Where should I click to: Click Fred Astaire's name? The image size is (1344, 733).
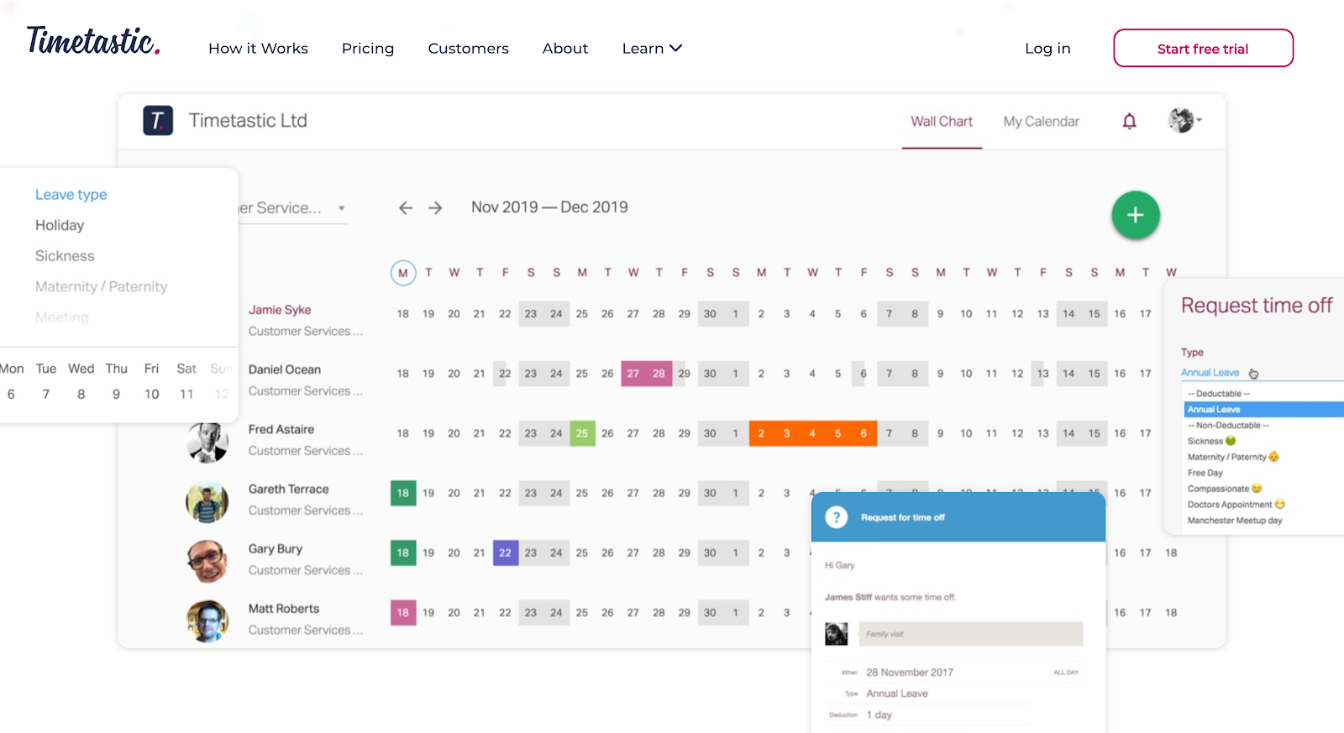coord(281,429)
